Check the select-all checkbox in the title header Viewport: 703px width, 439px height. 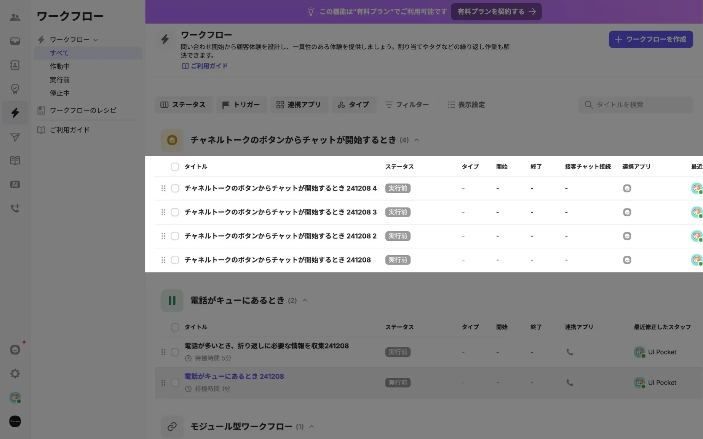pyautogui.click(x=175, y=167)
